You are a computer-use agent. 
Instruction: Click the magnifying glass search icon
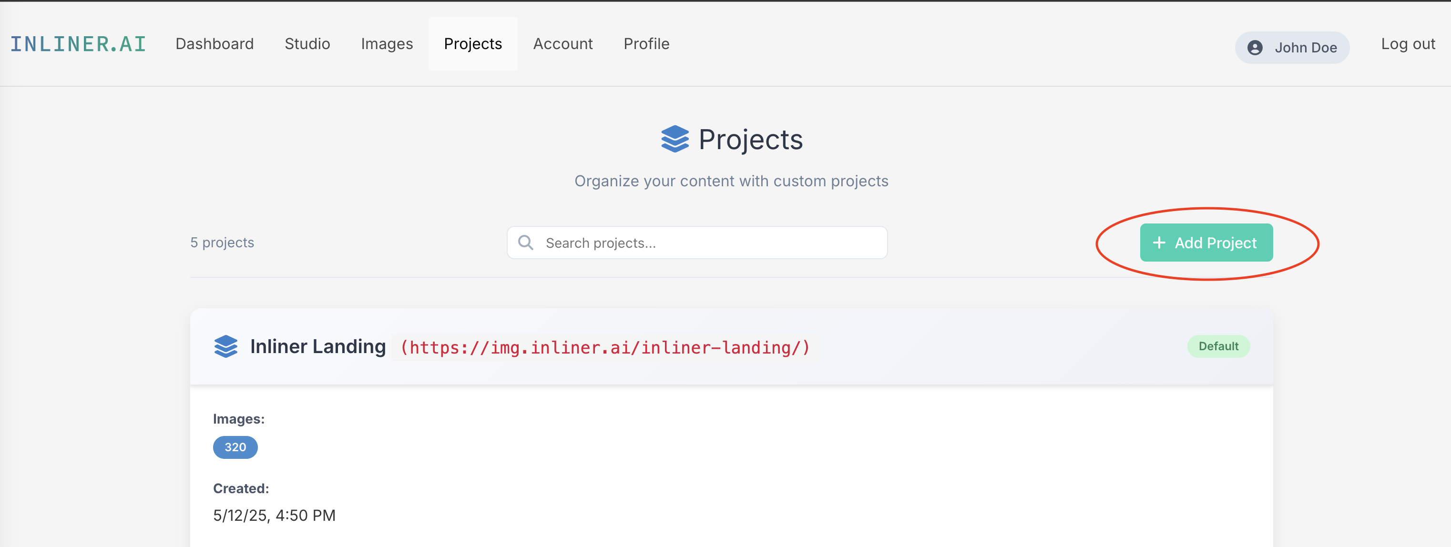coord(526,243)
